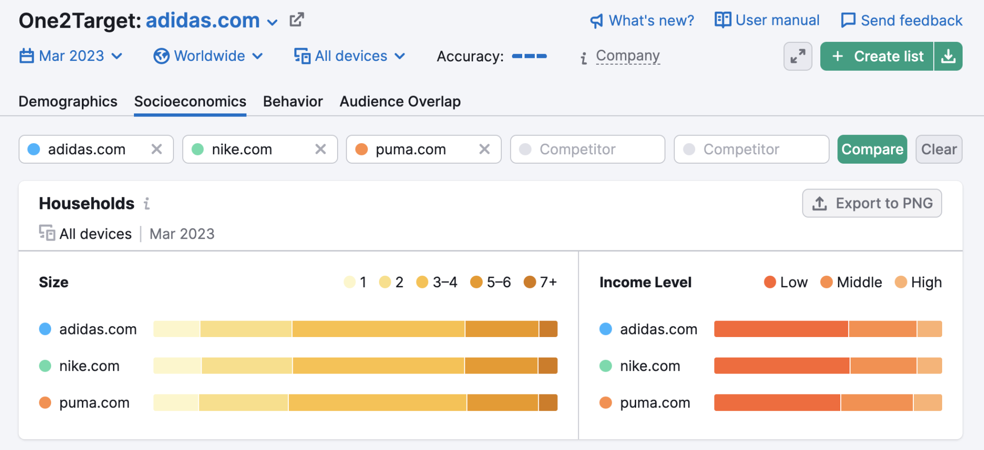This screenshot has width=984, height=450.
Task: Open the What's new? link
Action: click(x=651, y=20)
